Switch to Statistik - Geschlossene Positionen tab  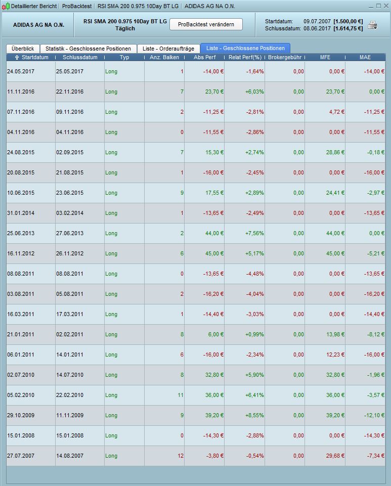(x=89, y=49)
